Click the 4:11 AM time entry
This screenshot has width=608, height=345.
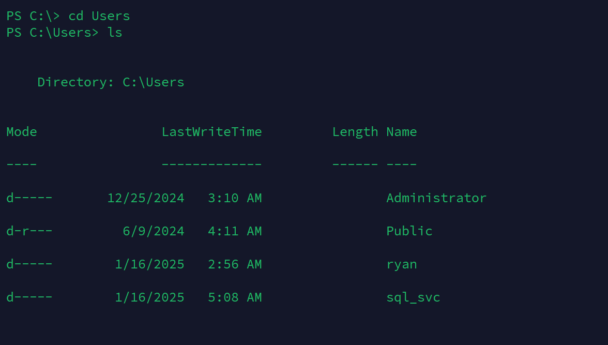(235, 231)
